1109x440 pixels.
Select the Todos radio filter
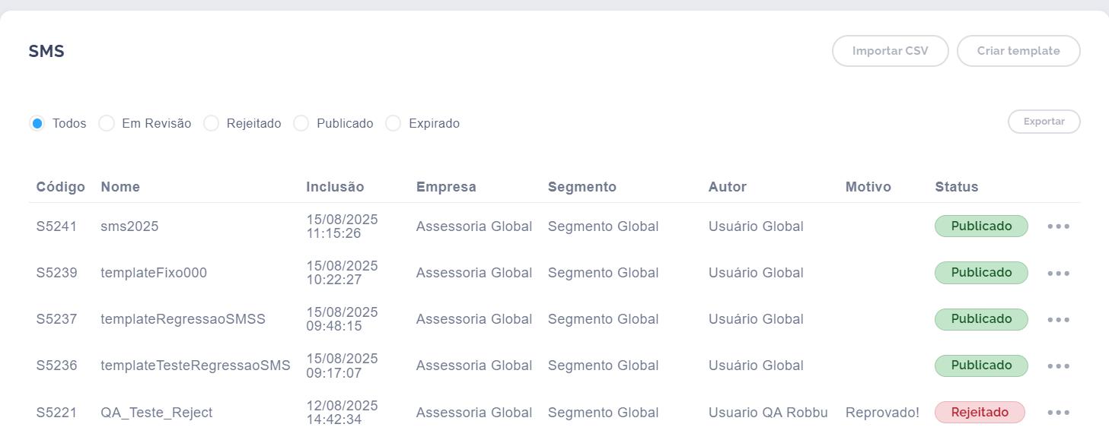tap(37, 123)
